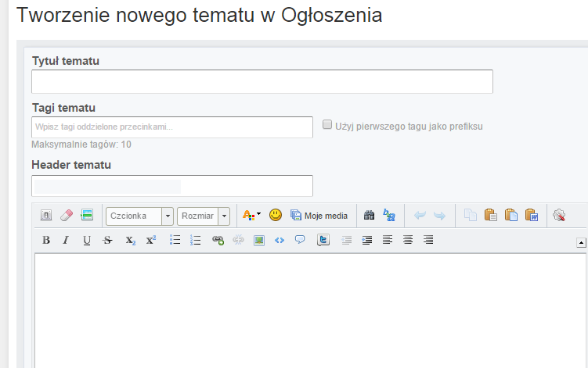588x368 pixels.
Task: Collapse the editor toolbar arrow
Action: click(x=581, y=242)
